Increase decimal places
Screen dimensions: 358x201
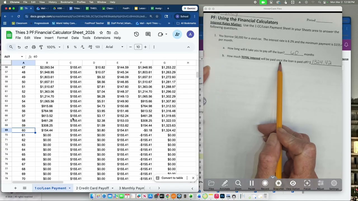pyautogui.click(x=90, y=47)
